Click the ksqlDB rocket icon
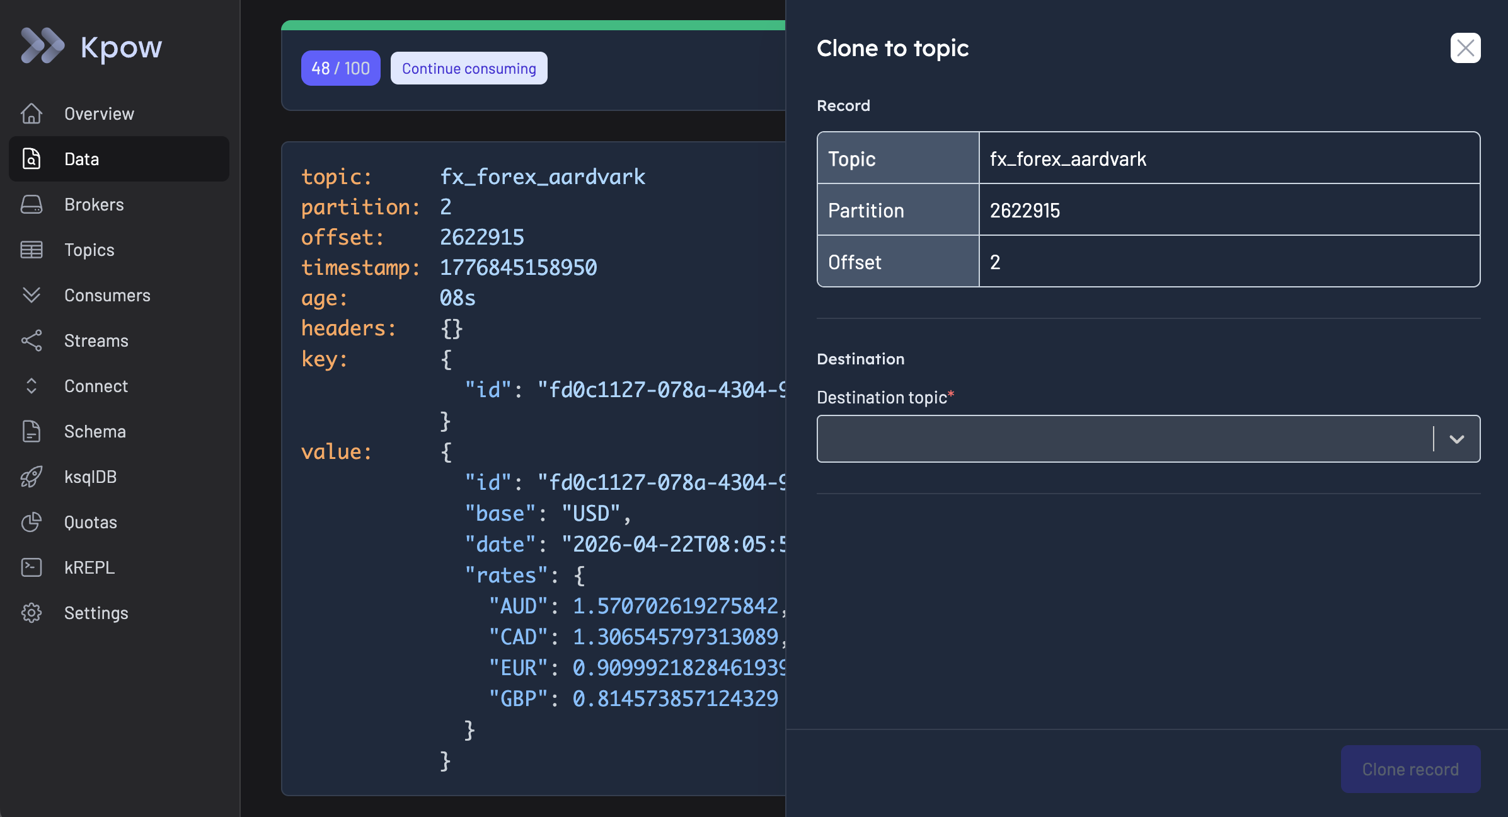 pyautogui.click(x=32, y=477)
